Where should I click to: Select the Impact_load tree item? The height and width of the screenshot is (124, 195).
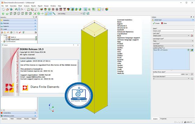tap(15, 39)
